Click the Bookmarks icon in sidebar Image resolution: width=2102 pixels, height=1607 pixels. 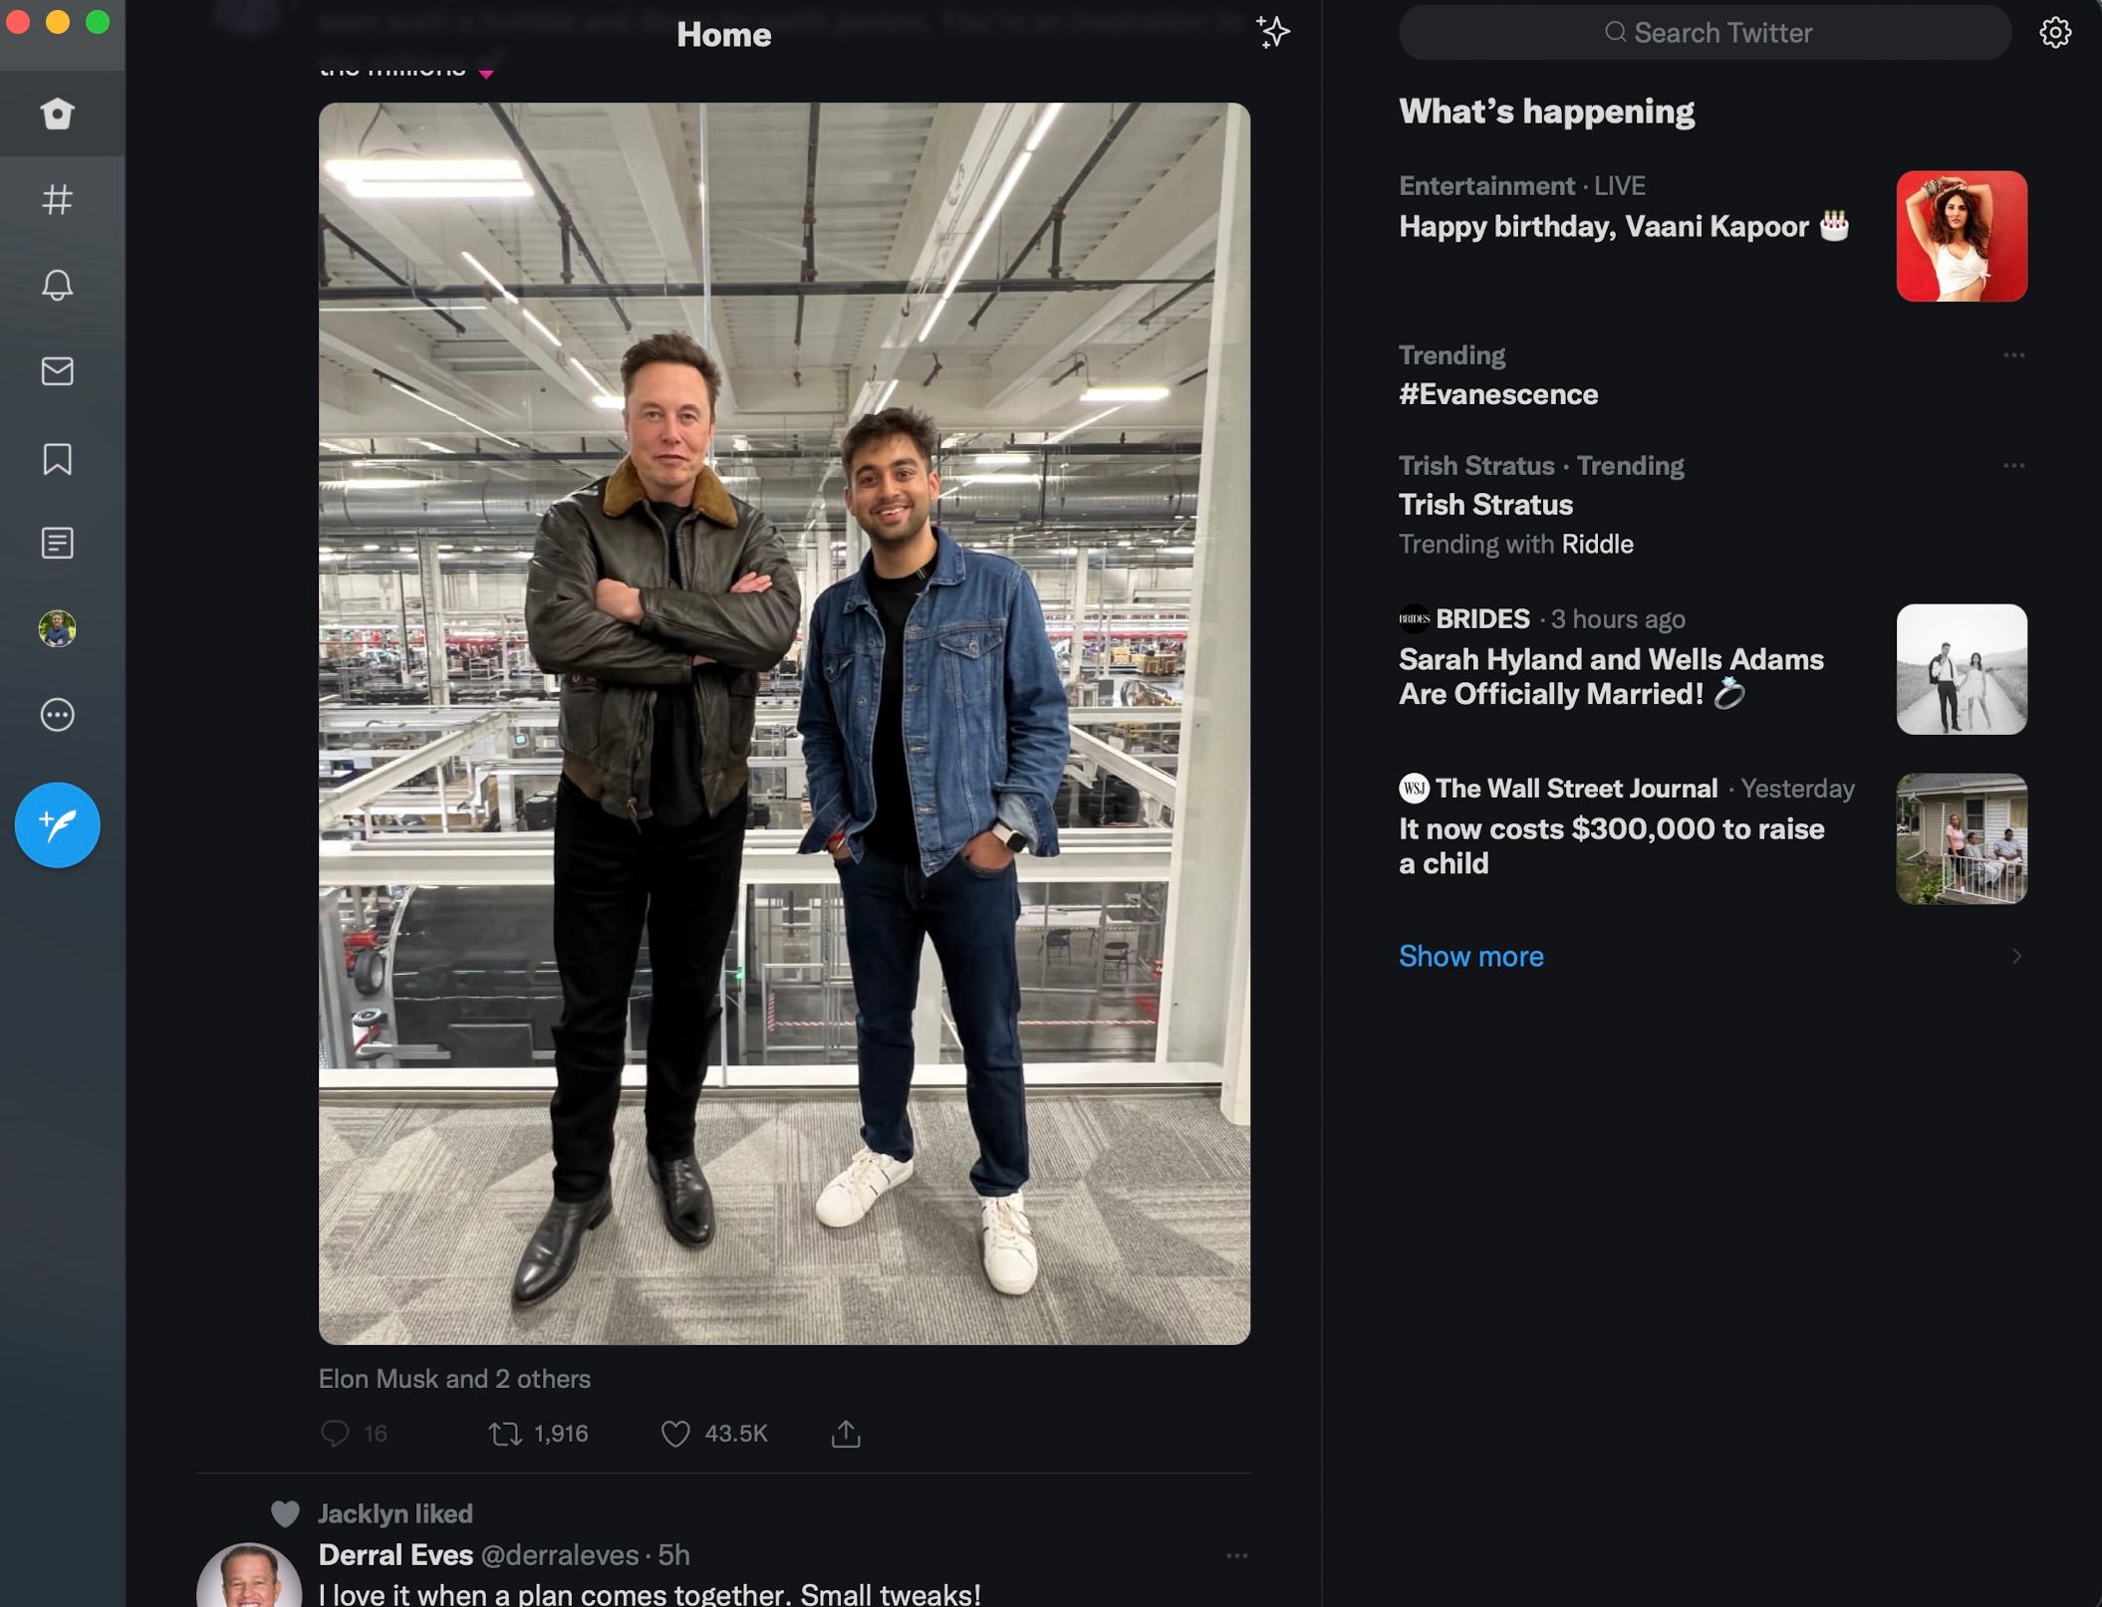[x=58, y=457]
